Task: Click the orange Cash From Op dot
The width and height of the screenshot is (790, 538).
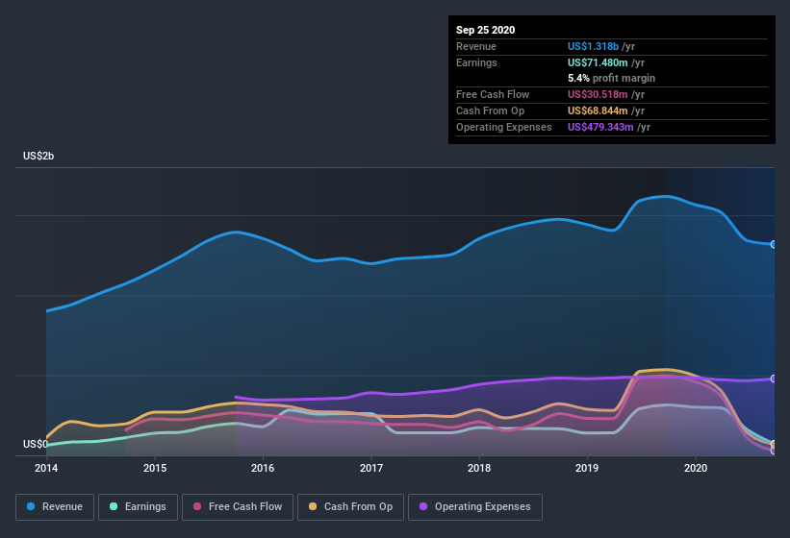Action: pos(315,506)
